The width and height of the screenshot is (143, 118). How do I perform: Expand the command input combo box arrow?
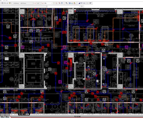(x=80, y=7)
